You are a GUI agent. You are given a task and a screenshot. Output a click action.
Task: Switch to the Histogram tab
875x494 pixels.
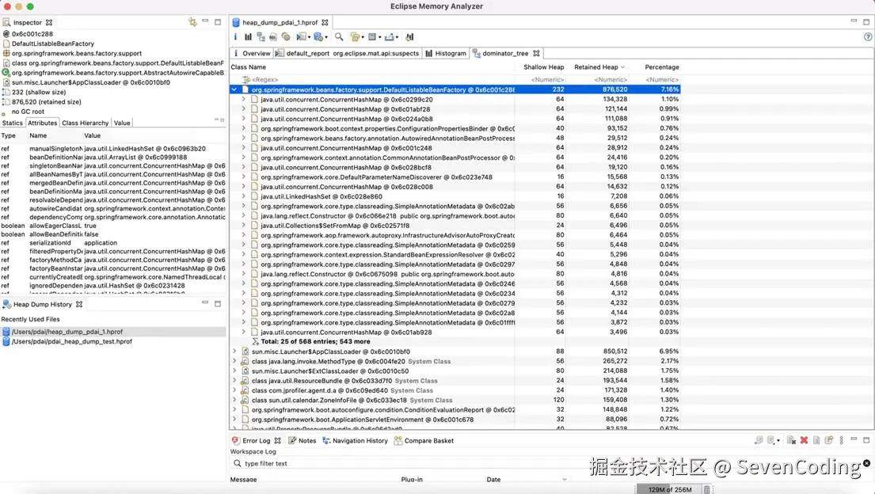[x=445, y=53]
